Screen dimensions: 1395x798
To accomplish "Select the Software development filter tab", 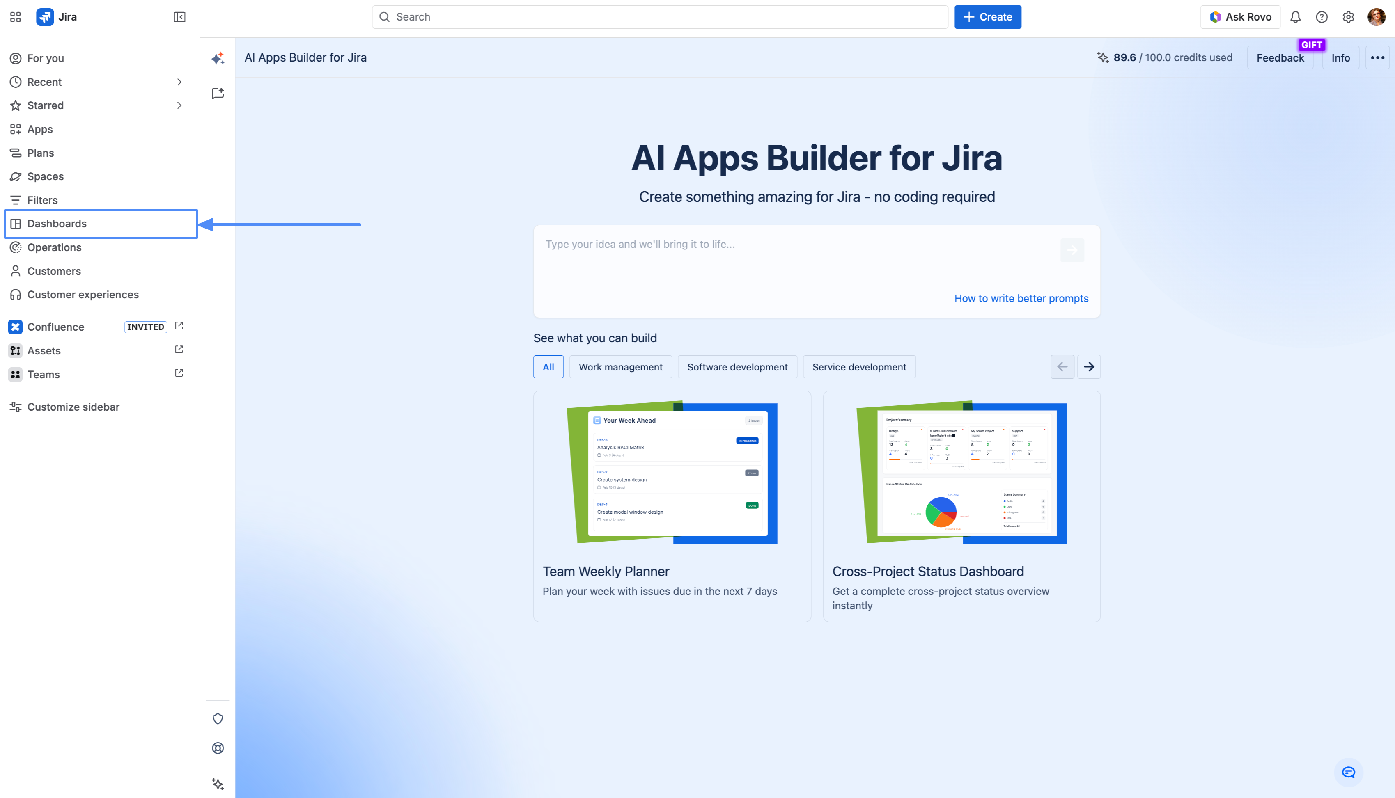I will (737, 367).
